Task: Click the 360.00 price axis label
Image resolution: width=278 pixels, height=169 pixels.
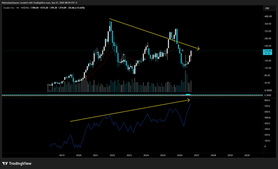Action: point(268,24)
